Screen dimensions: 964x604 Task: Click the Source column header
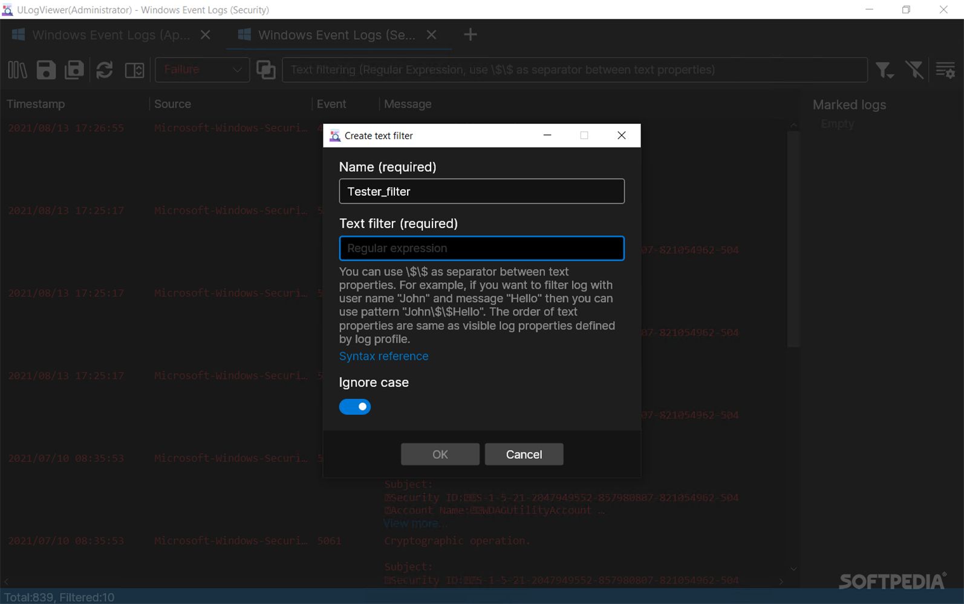point(172,104)
